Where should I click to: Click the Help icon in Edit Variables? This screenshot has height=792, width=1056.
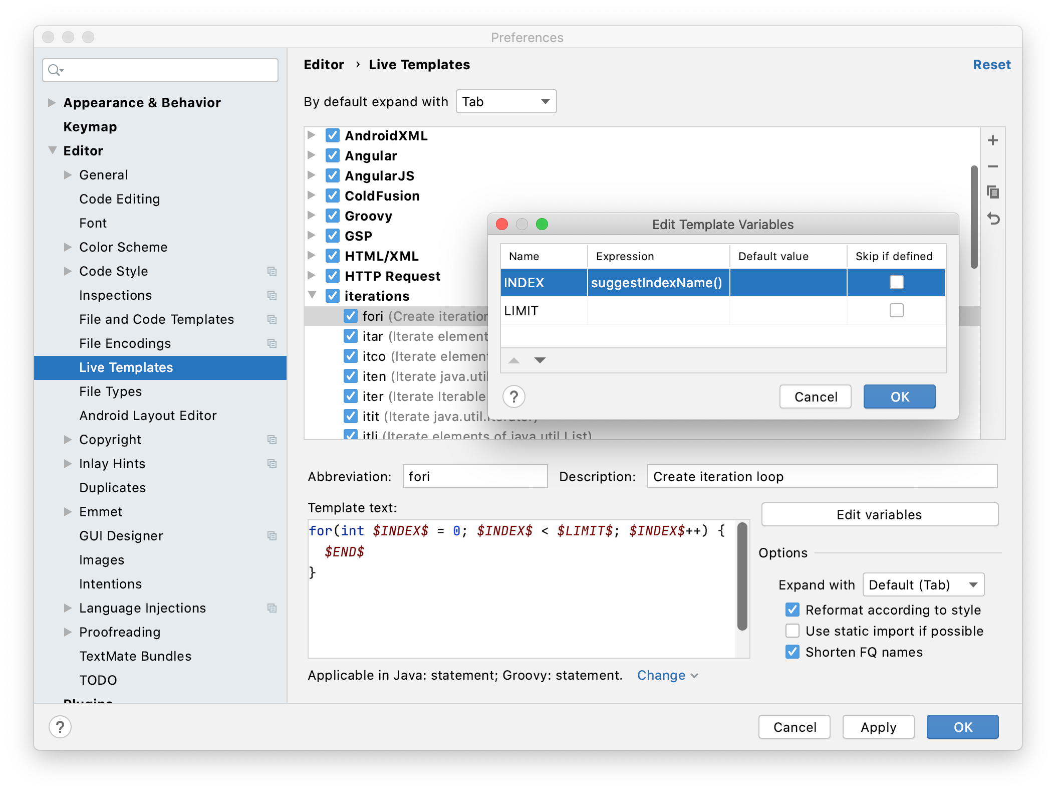[x=514, y=396]
